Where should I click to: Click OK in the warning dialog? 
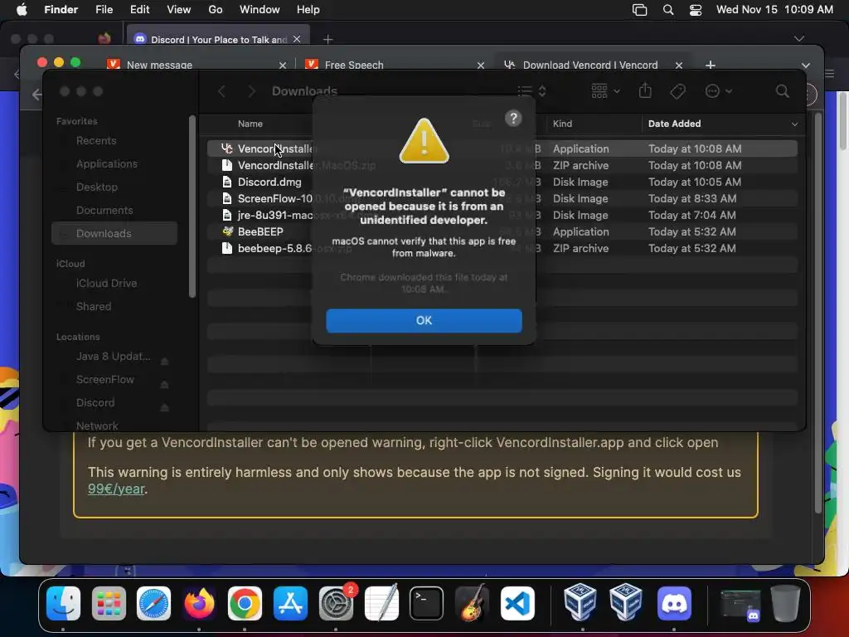424,321
